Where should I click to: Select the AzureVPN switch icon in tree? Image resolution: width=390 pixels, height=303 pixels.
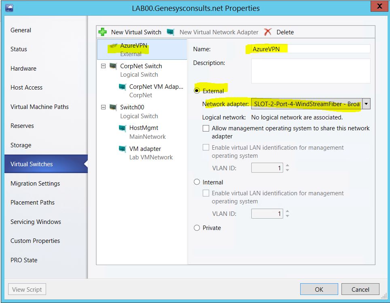(114, 46)
